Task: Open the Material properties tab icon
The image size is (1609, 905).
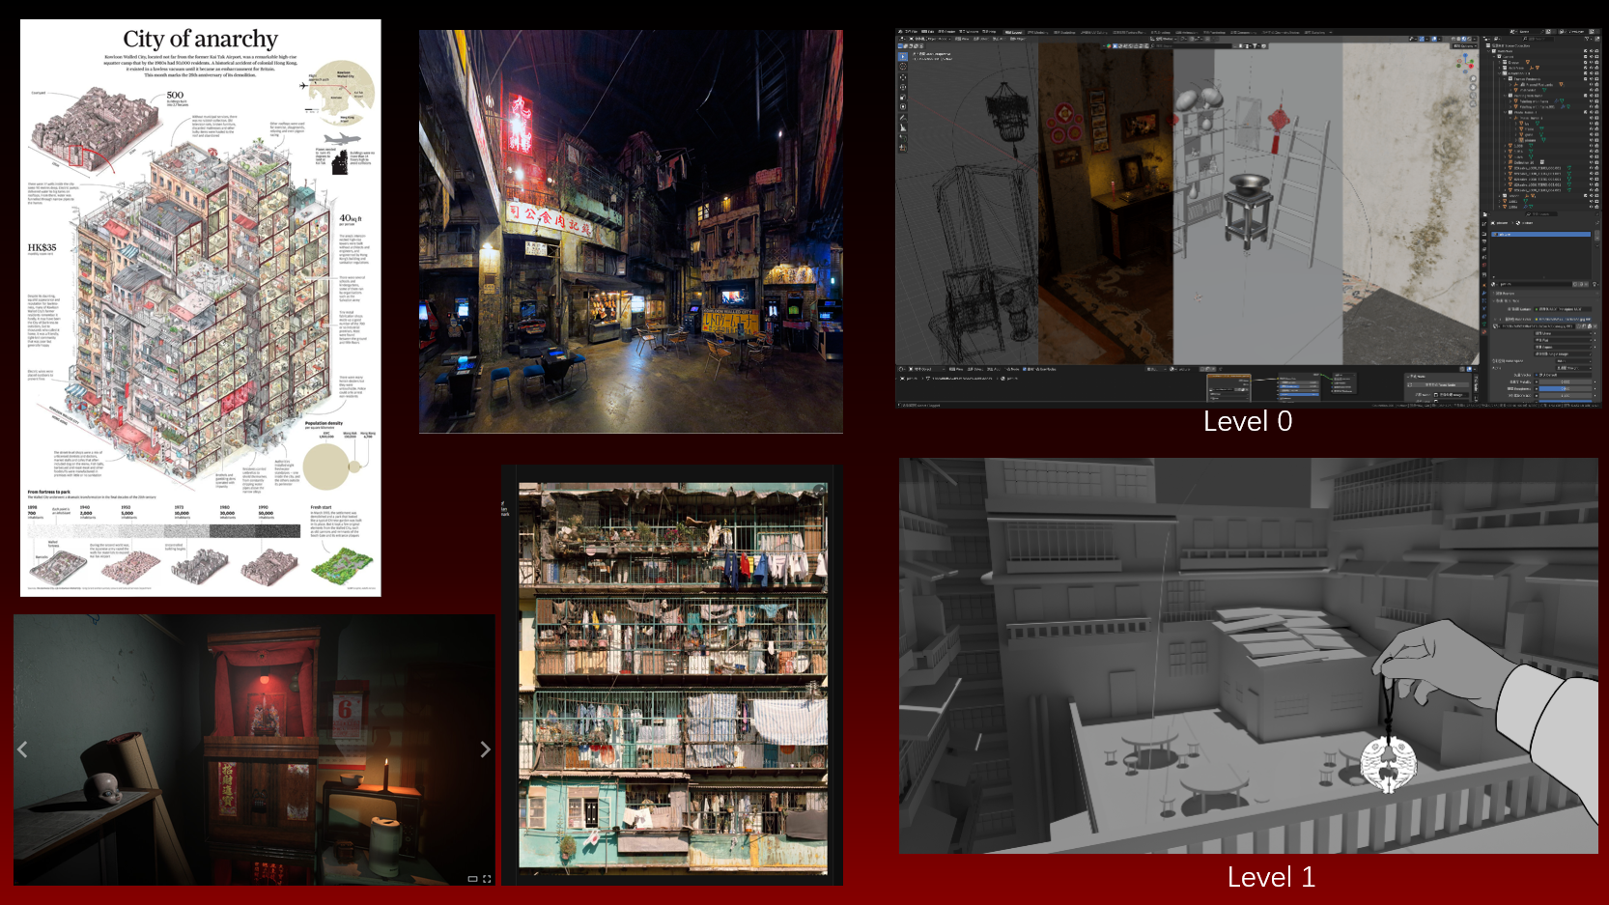Action: [1484, 332]
